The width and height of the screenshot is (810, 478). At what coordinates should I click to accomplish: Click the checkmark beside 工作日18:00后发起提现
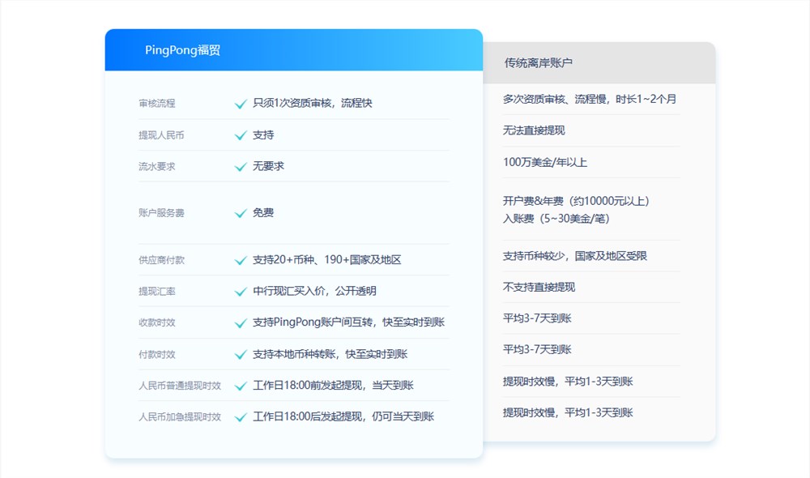tap(241, 416)
